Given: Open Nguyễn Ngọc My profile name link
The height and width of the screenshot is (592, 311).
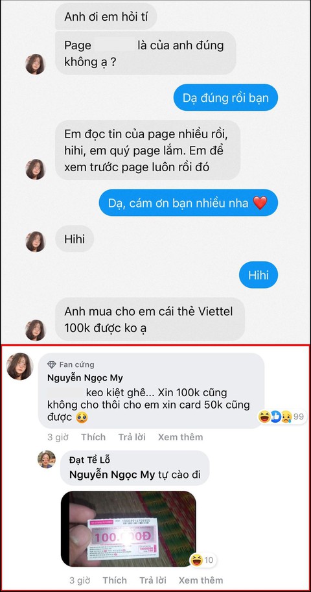Looking at the screenshot, I should [x=85, y=378].
